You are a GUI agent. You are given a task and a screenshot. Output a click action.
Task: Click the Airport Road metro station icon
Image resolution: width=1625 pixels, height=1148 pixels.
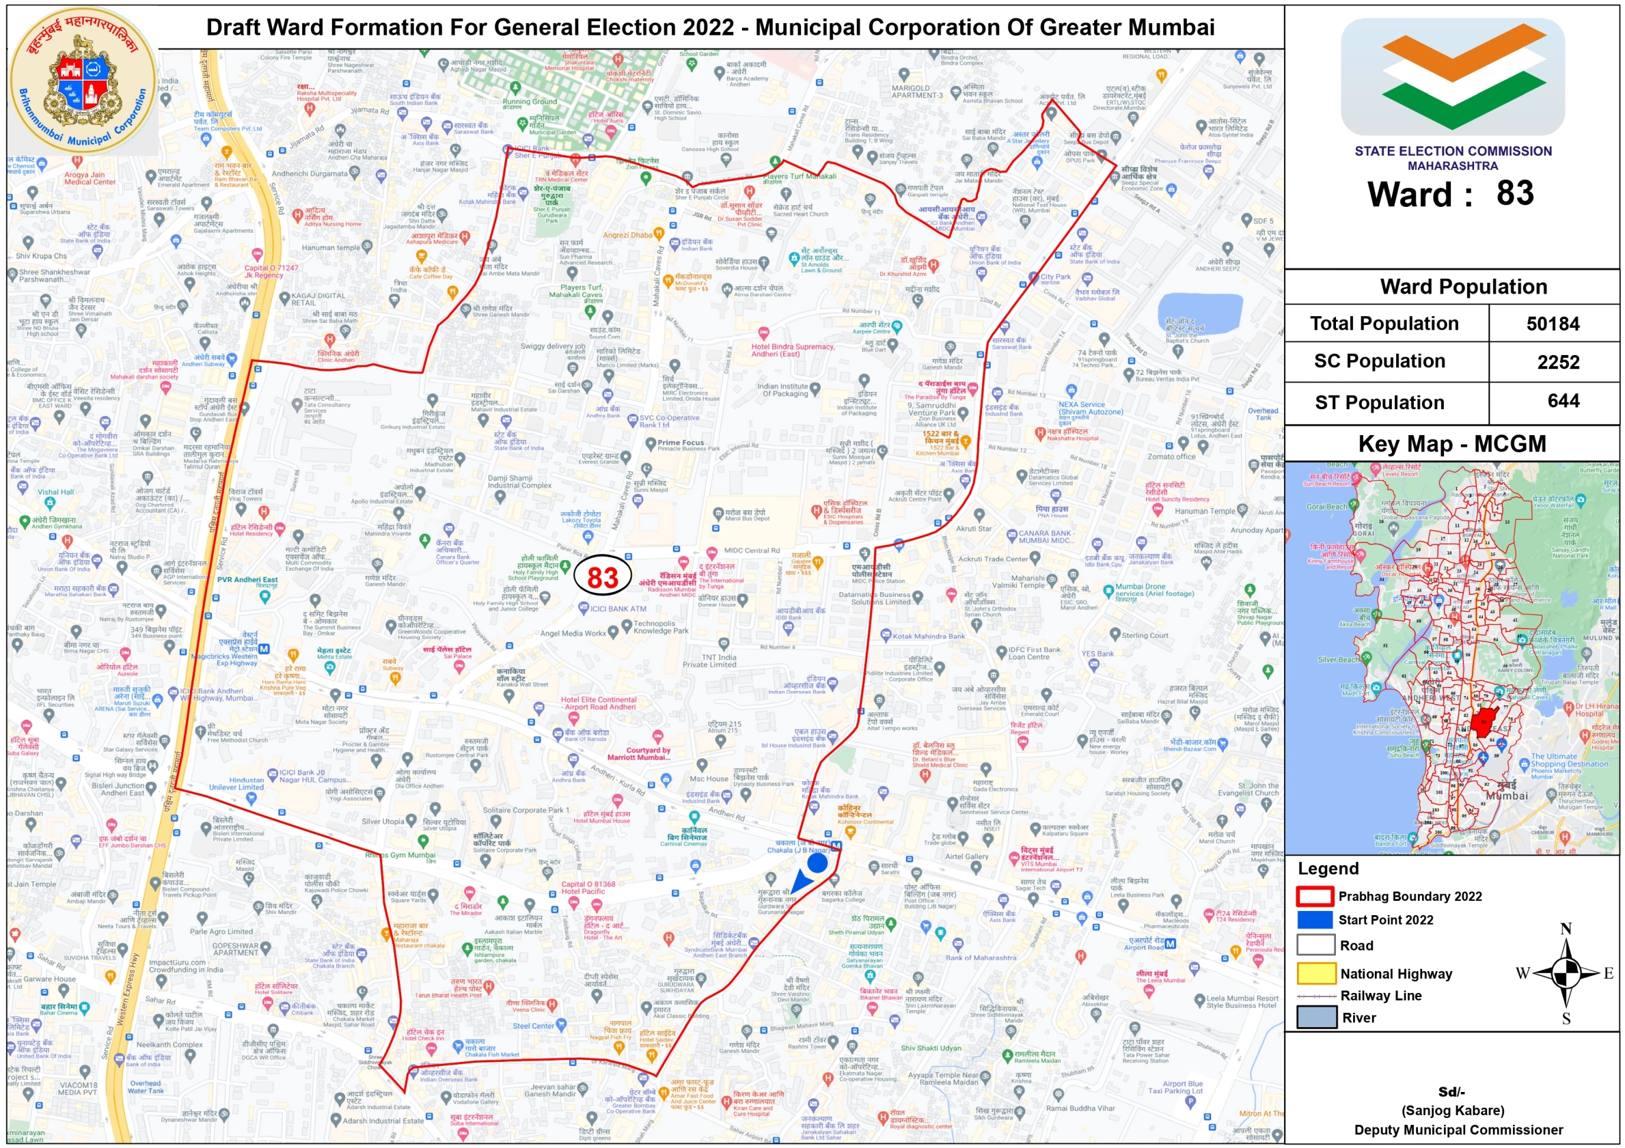tap(1171, 944)
